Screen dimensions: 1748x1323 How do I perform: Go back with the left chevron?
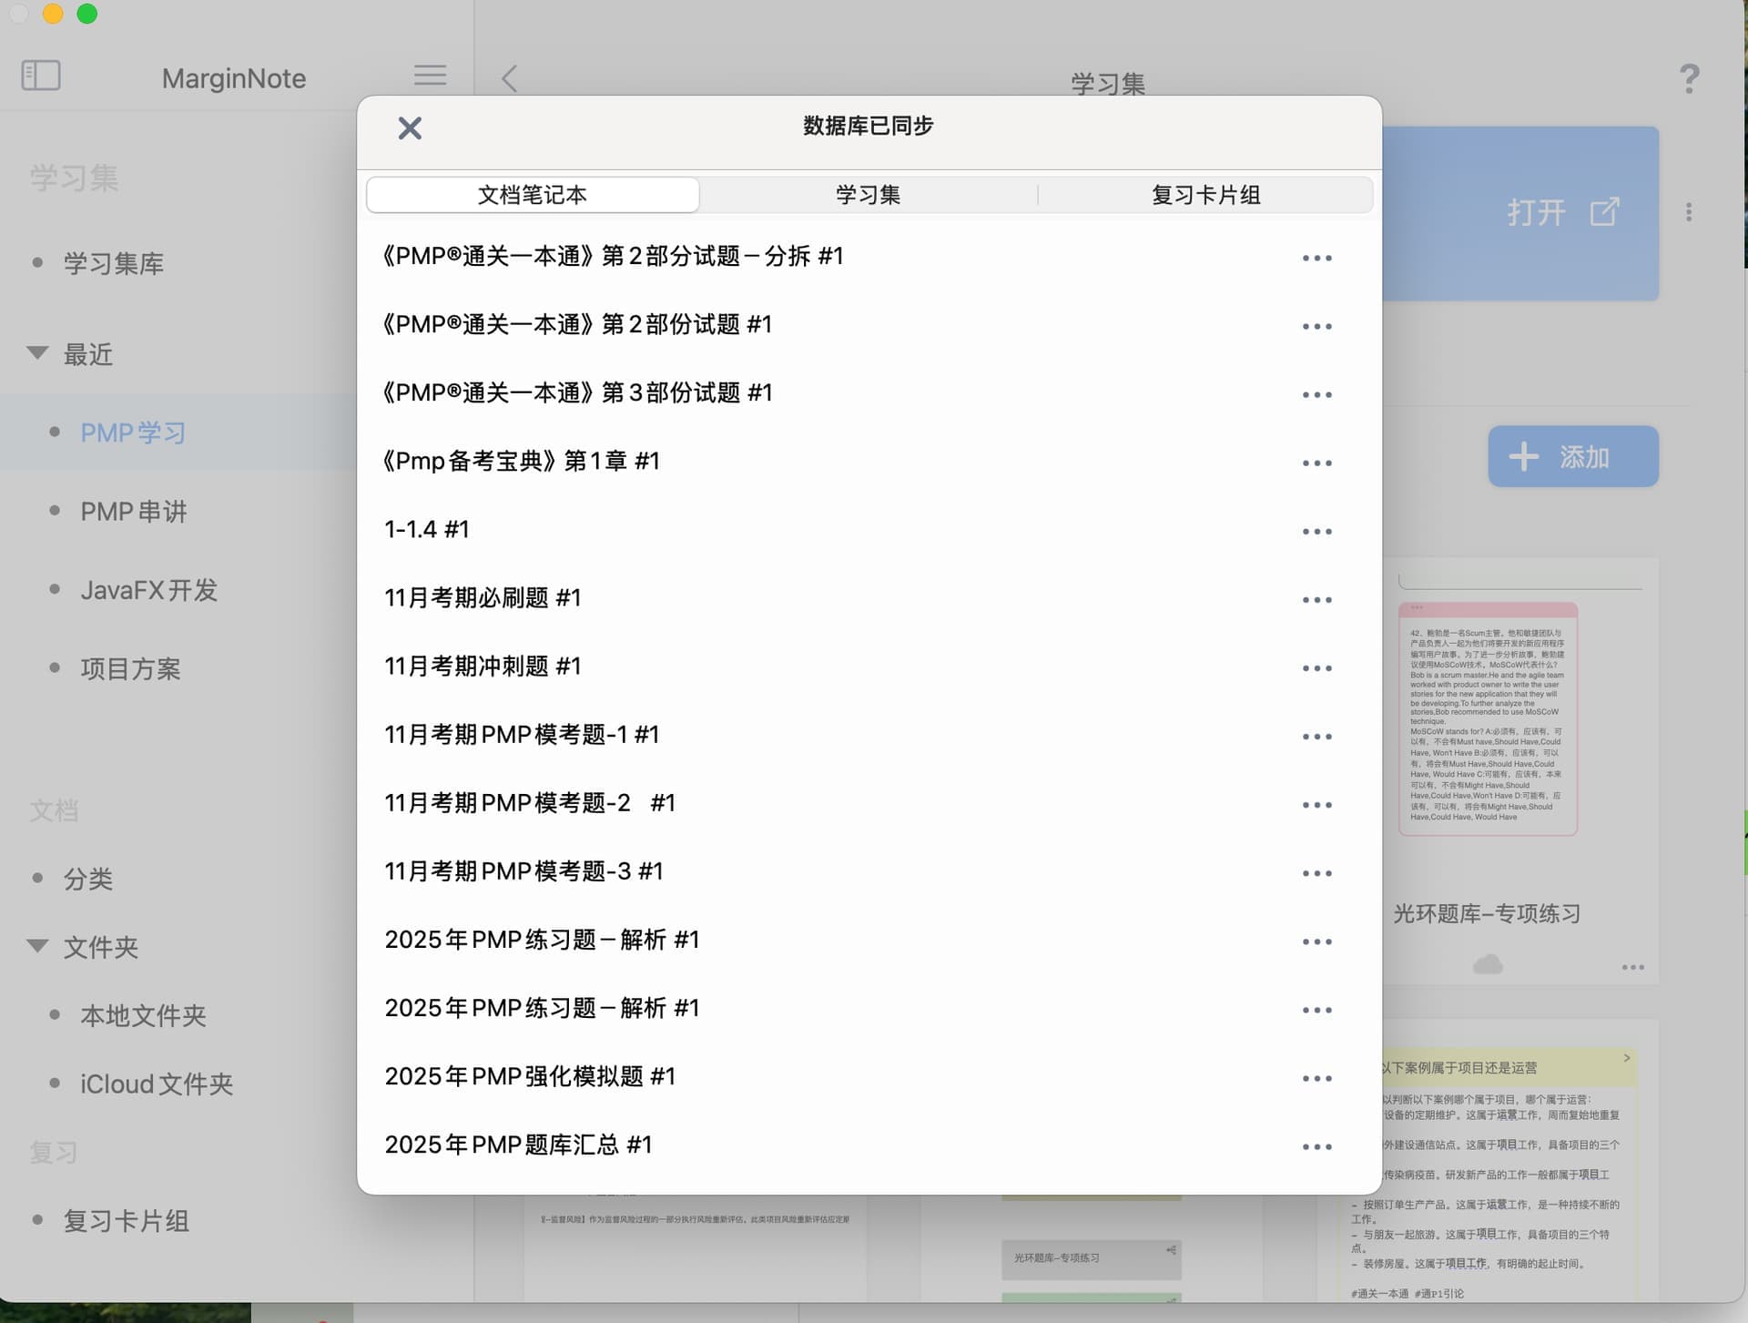click(509, 78)
